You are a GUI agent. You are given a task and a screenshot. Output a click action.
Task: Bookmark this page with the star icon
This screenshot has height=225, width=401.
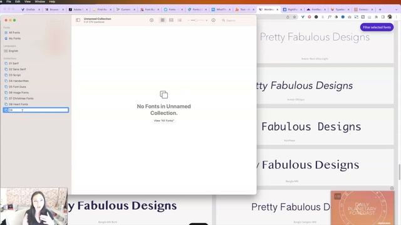pyautogui.click(x=294, y=17)
